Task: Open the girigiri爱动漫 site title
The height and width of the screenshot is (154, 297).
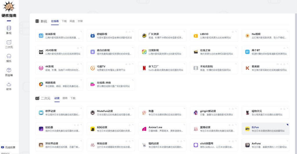Action: tap(208, 111)
